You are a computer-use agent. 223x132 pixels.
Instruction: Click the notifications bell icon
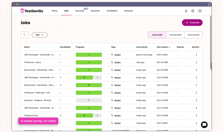point(186,11)
